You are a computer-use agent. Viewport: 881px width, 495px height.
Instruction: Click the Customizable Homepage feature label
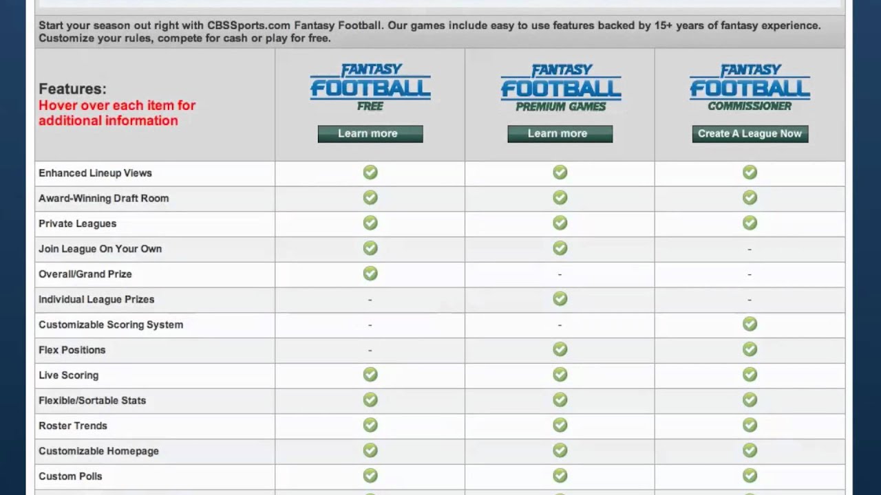(98, 451)
